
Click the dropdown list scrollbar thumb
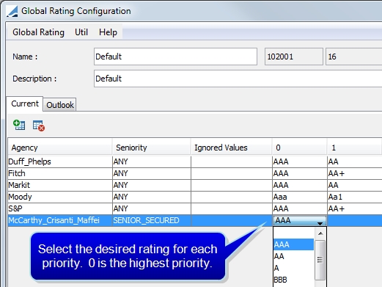pyautogui.click(x=320, y=260)
